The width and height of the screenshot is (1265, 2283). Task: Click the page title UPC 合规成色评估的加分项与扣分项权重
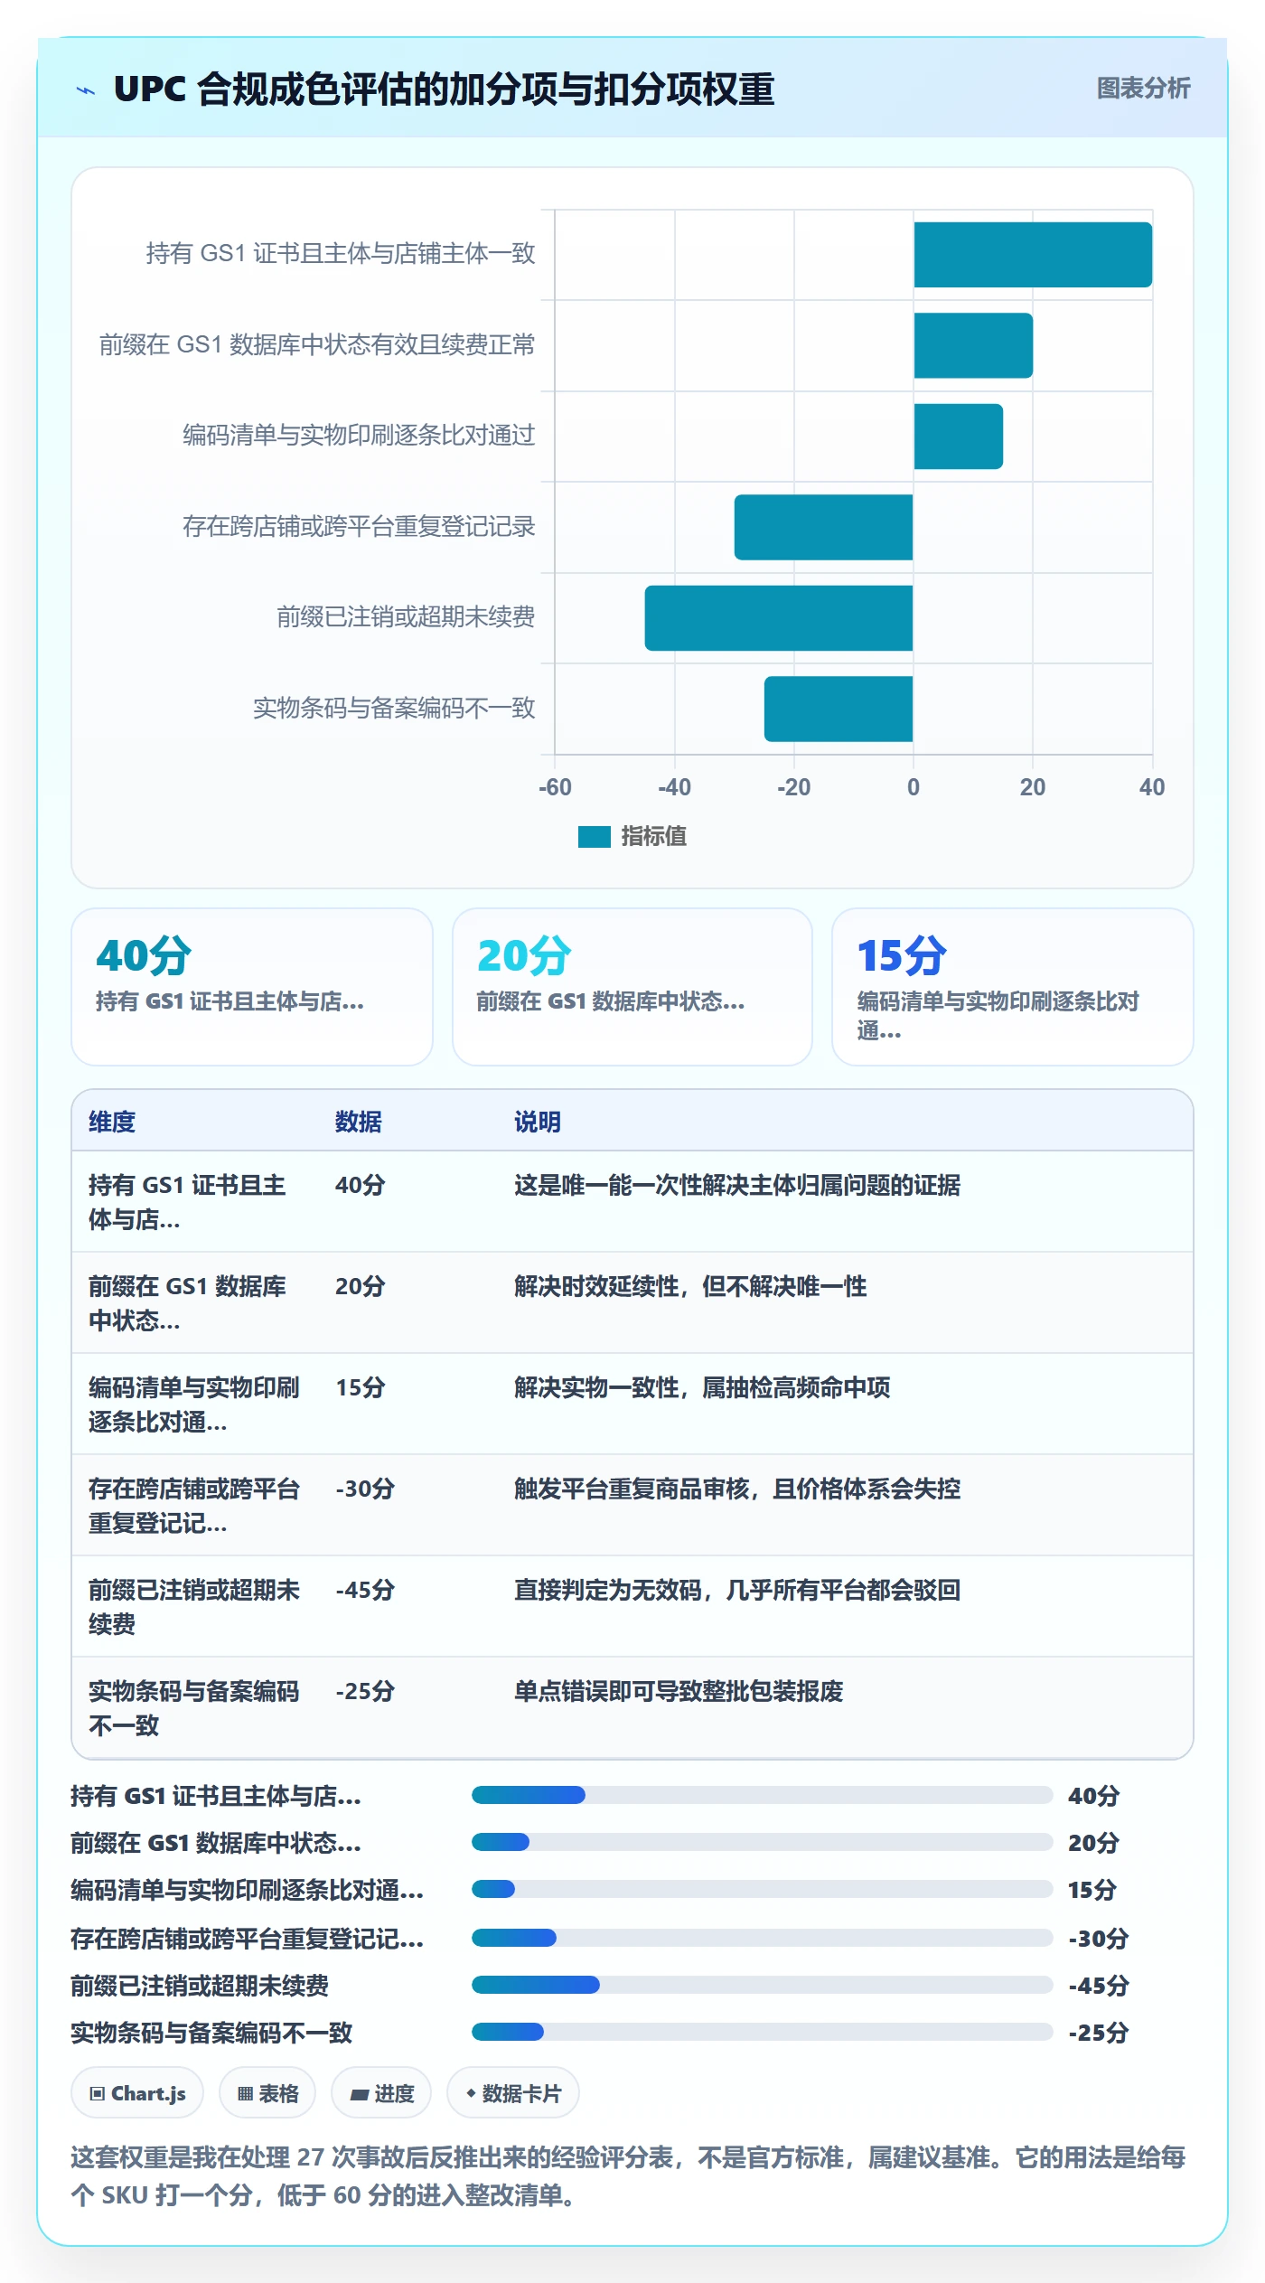tap(445, 89)
